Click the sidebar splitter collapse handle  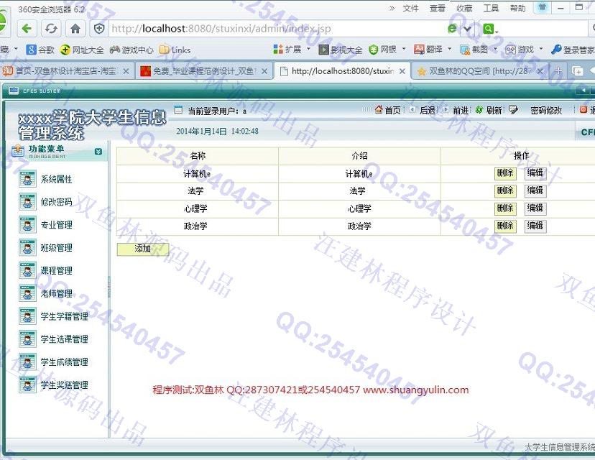point(109,287)
